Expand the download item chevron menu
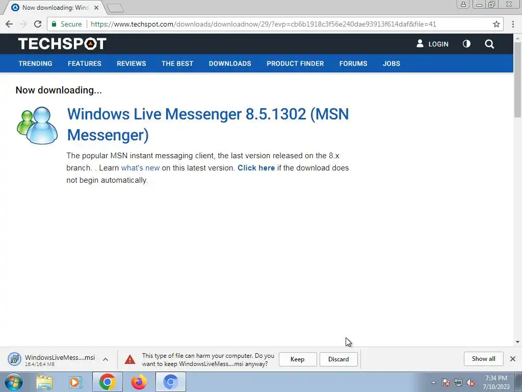The height and width of the screenshot is (392, 522). [105, 359]
